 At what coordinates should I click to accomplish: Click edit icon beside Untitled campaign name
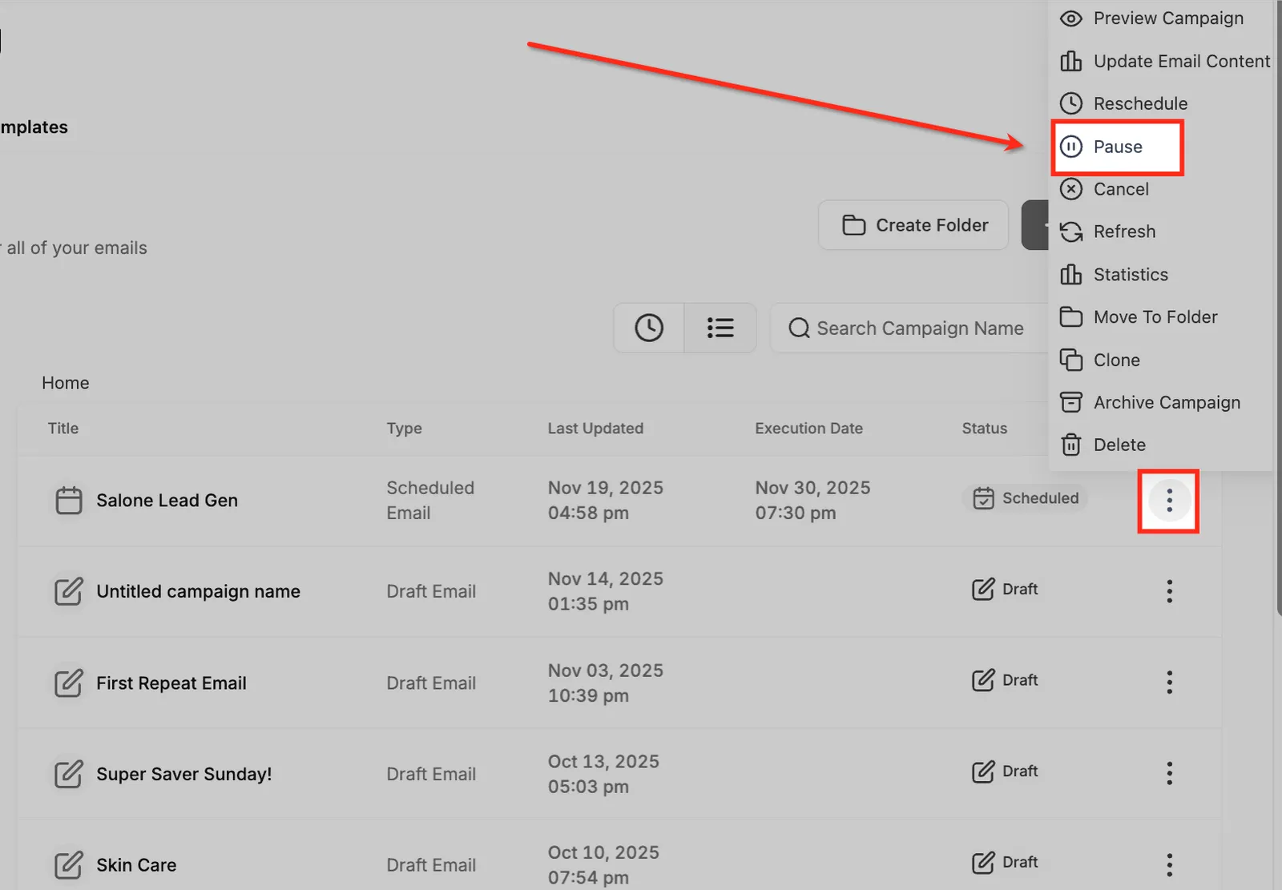68,592
